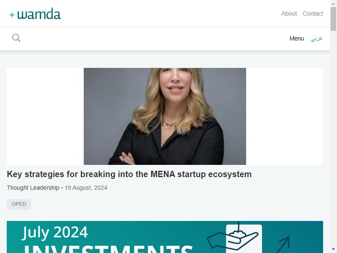Click the 19 August, 2024 date text
The height and width of the screenshot is (253, 337).
(x=86, y=188)
